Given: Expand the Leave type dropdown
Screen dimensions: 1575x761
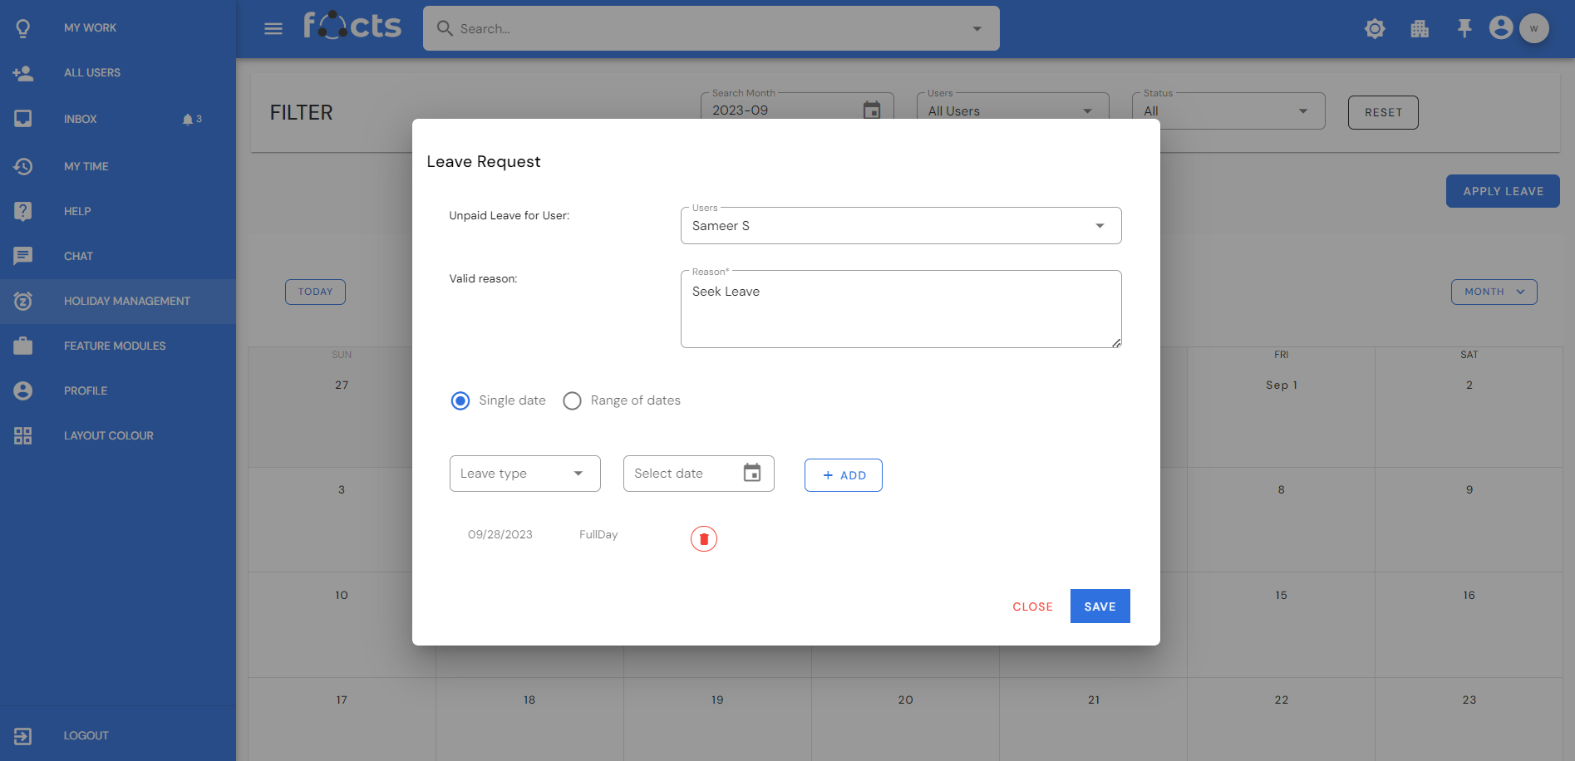Looking at the screenshot, I should (x=524, y=474).
